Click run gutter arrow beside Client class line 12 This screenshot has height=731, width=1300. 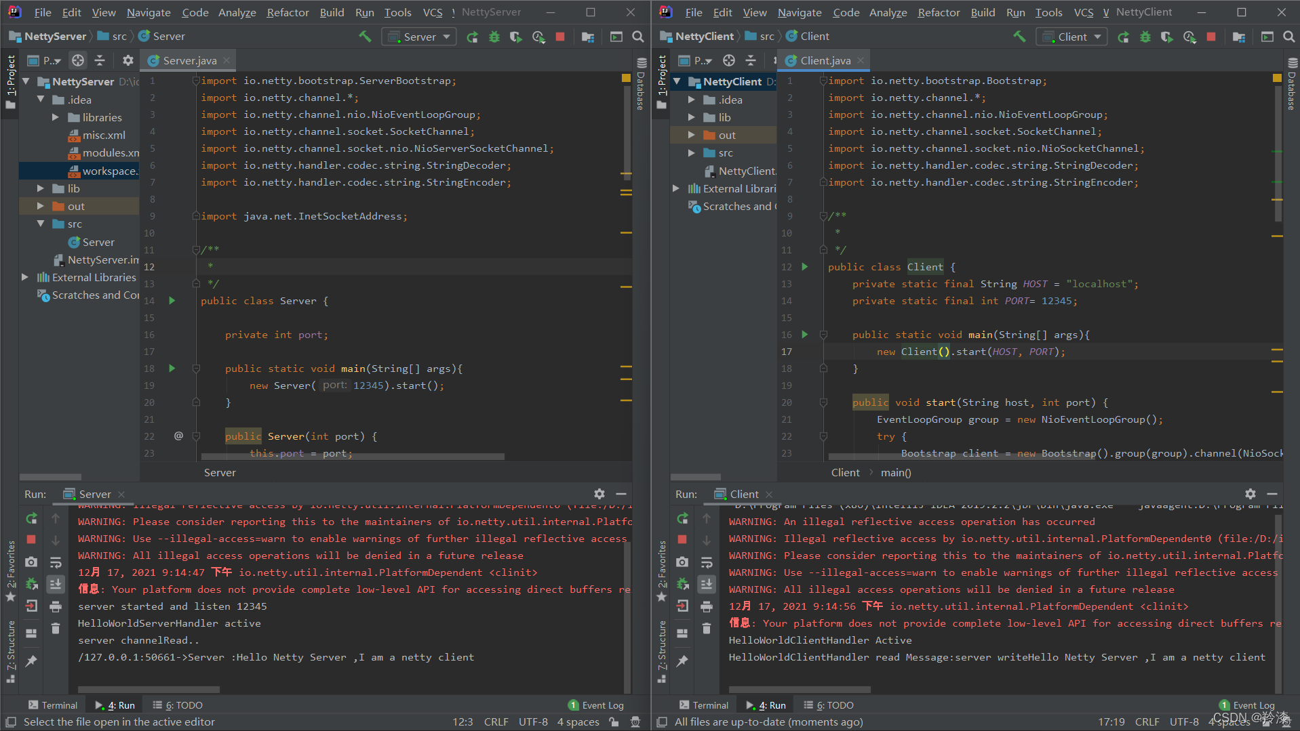(x=805, y=266)
